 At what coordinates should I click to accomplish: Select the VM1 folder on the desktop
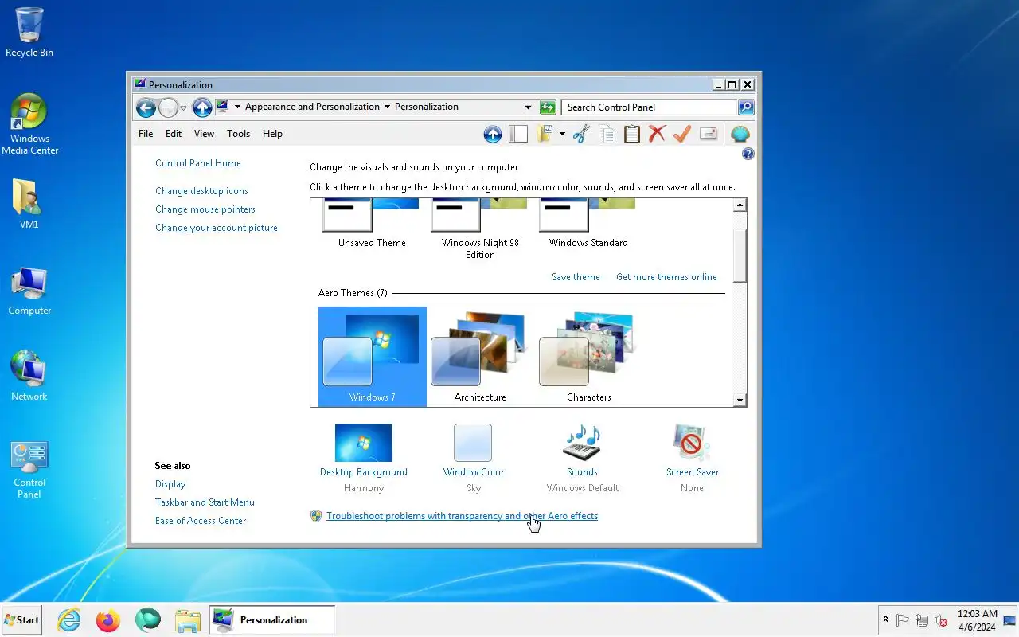click(29, 204)
